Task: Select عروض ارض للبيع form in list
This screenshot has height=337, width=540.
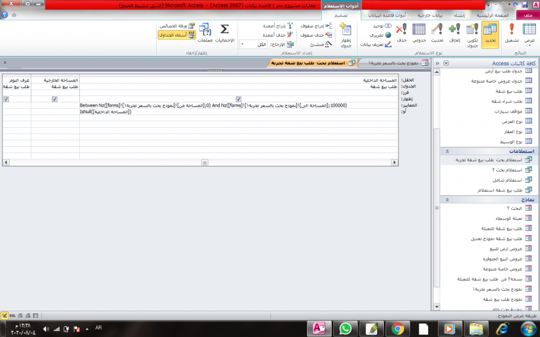Action: coord(511,249)
